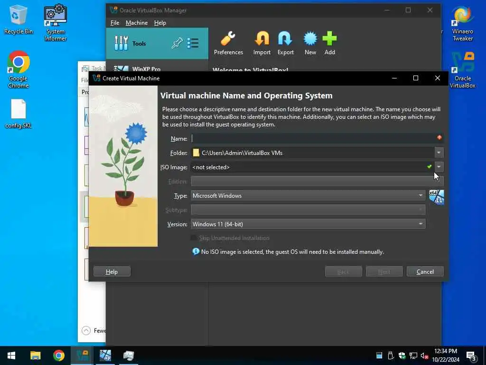Screen dimensions: 486x365
Task: Open the notification center icon
Action: pos(471,356)
